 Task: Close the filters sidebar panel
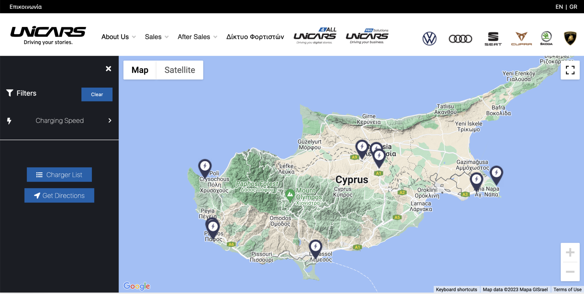pos(108,69)
